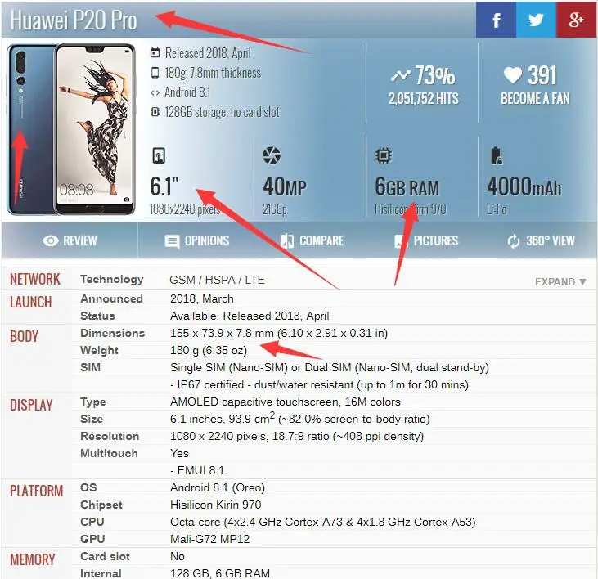Click the Chipset spec label

coord(101,505)
